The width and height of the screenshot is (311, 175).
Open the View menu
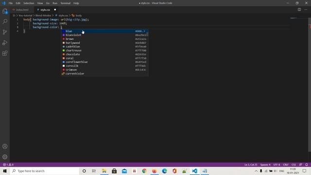tap(40, 3)
